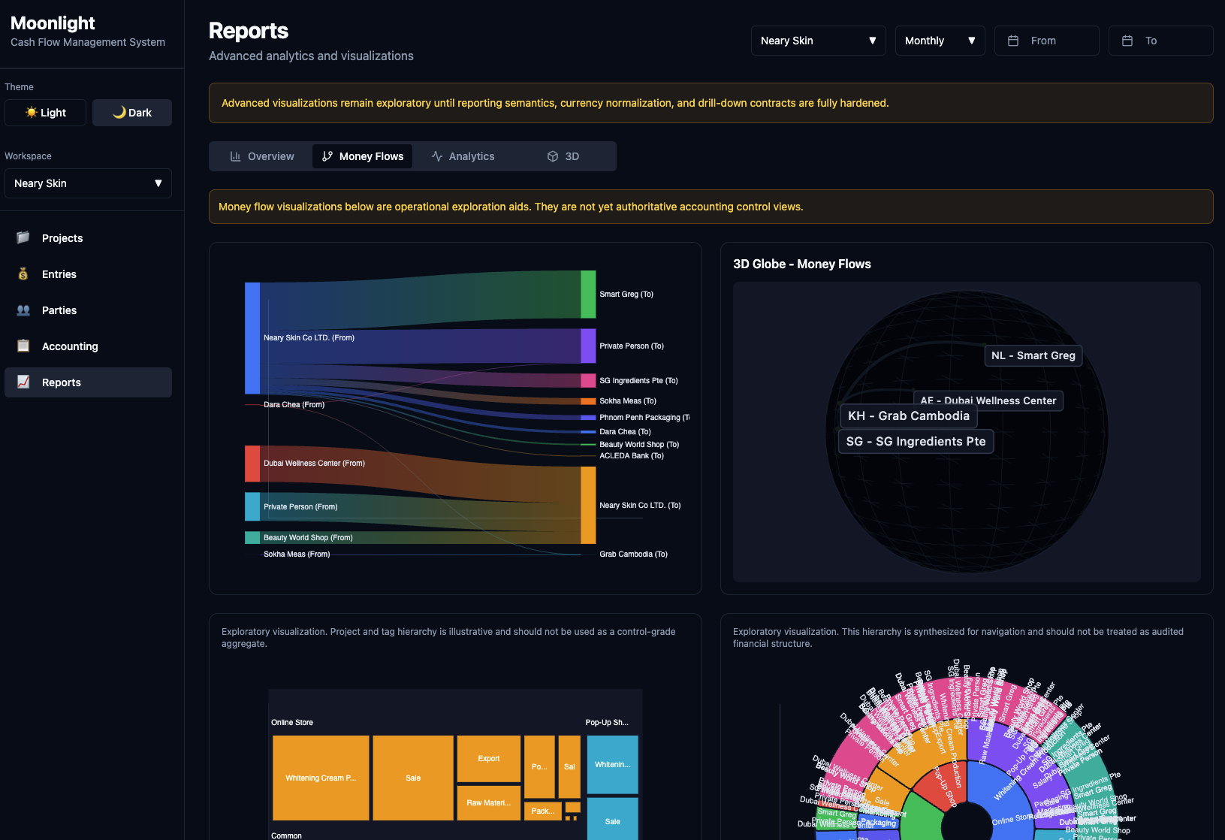Click the '3D Globe - Money Flows' heading
This screenshot has width=1225, height=840.
(x=802, y=264)
